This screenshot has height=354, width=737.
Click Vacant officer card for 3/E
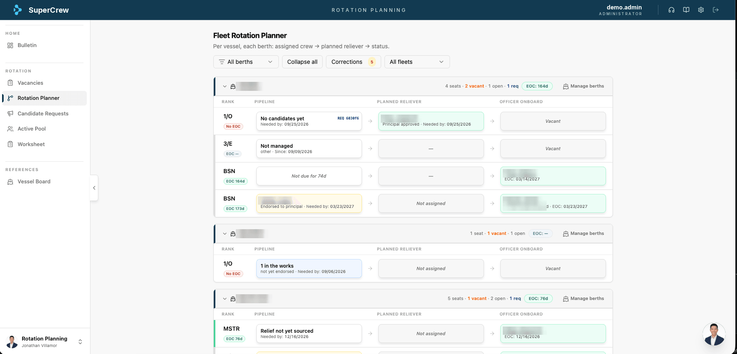tap(553, 149)
